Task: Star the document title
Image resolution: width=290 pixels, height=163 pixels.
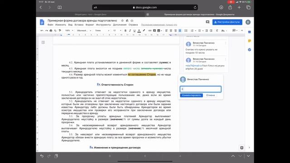Action: [x=122, y=20]
